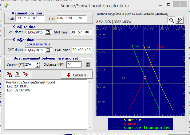The height and width of the screenshot is (135, 190).
Task: Click 'Position by Sunrise/Sunset found' text
Action: tap(30, 82)
